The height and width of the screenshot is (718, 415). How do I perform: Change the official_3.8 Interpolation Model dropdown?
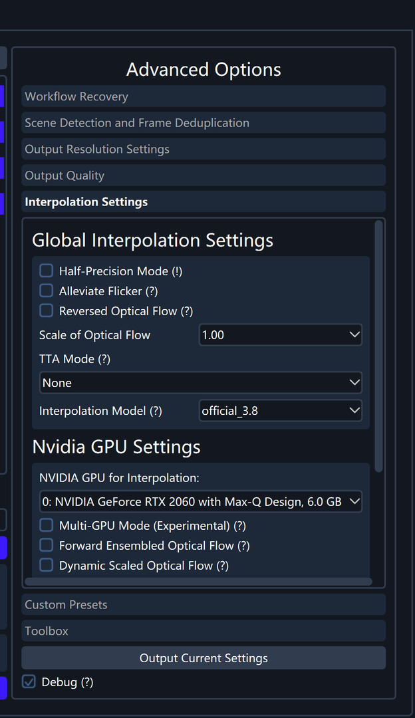(x=280, y=410)
